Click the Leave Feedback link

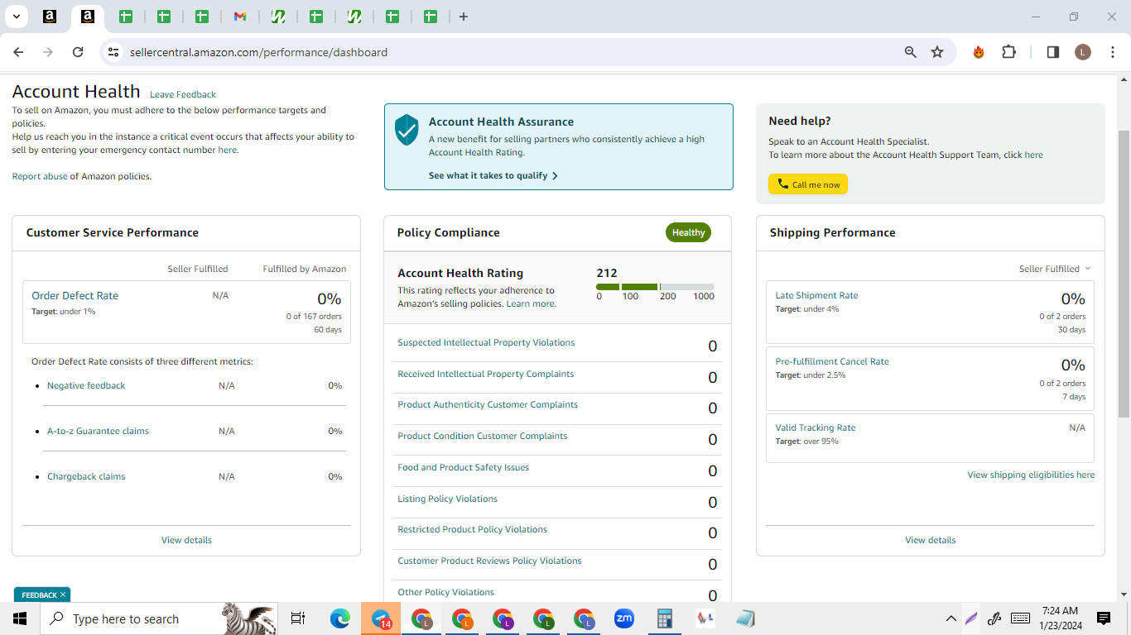tap(183, 94)
